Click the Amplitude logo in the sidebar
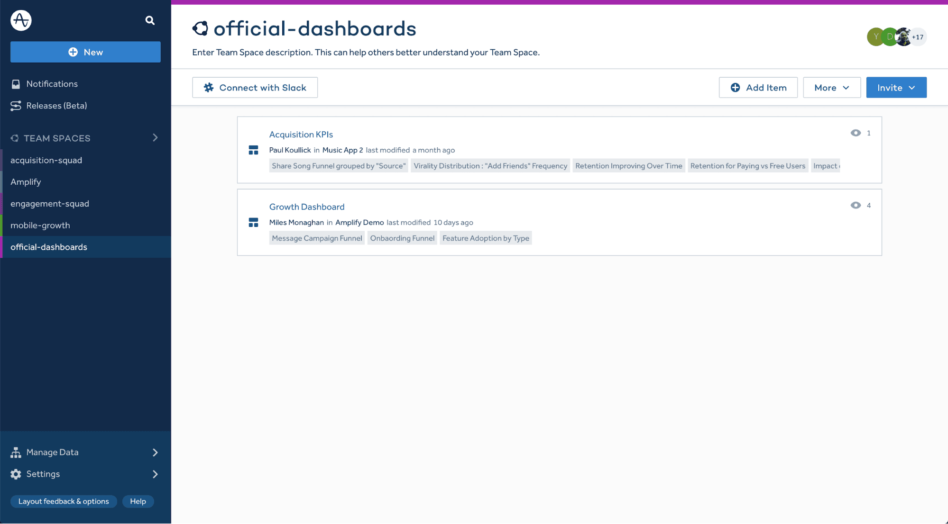 [x=20, y=20]
